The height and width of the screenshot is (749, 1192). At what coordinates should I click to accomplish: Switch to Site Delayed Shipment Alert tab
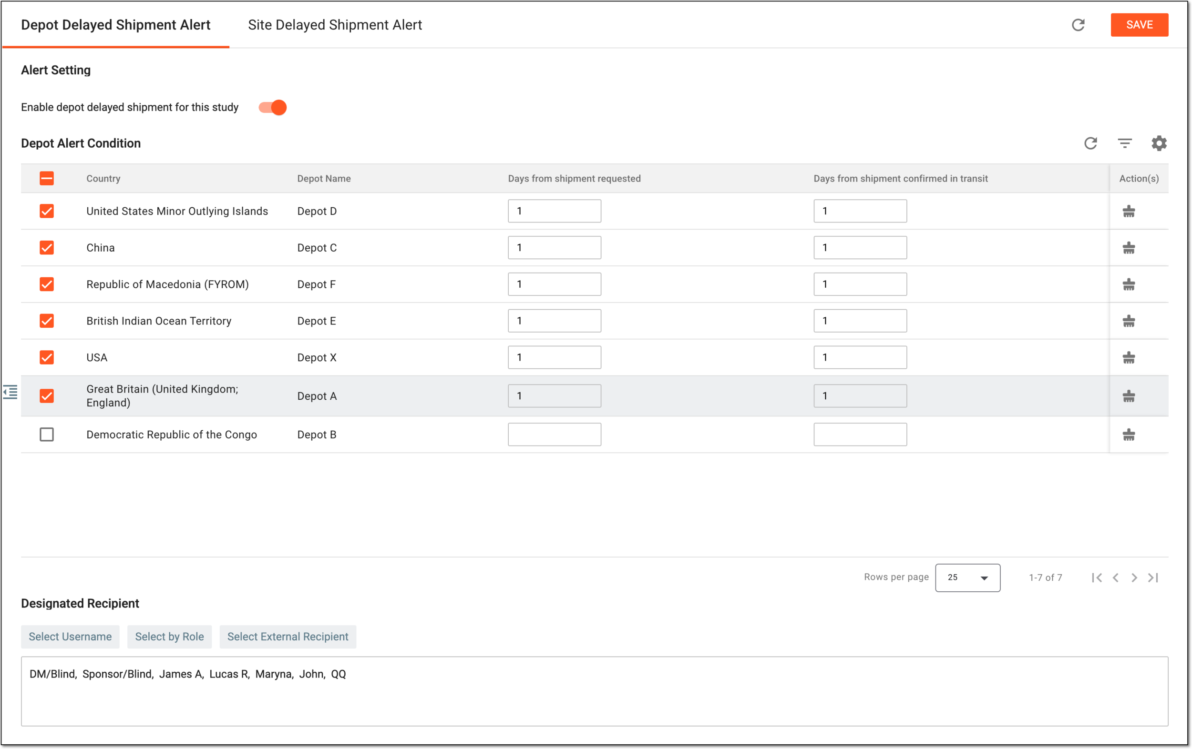[x=335, y=25]
